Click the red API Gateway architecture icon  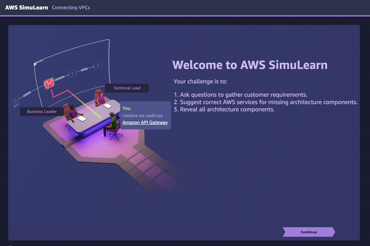click(x=49, y=84)
